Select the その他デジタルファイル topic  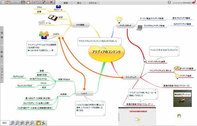38,79
